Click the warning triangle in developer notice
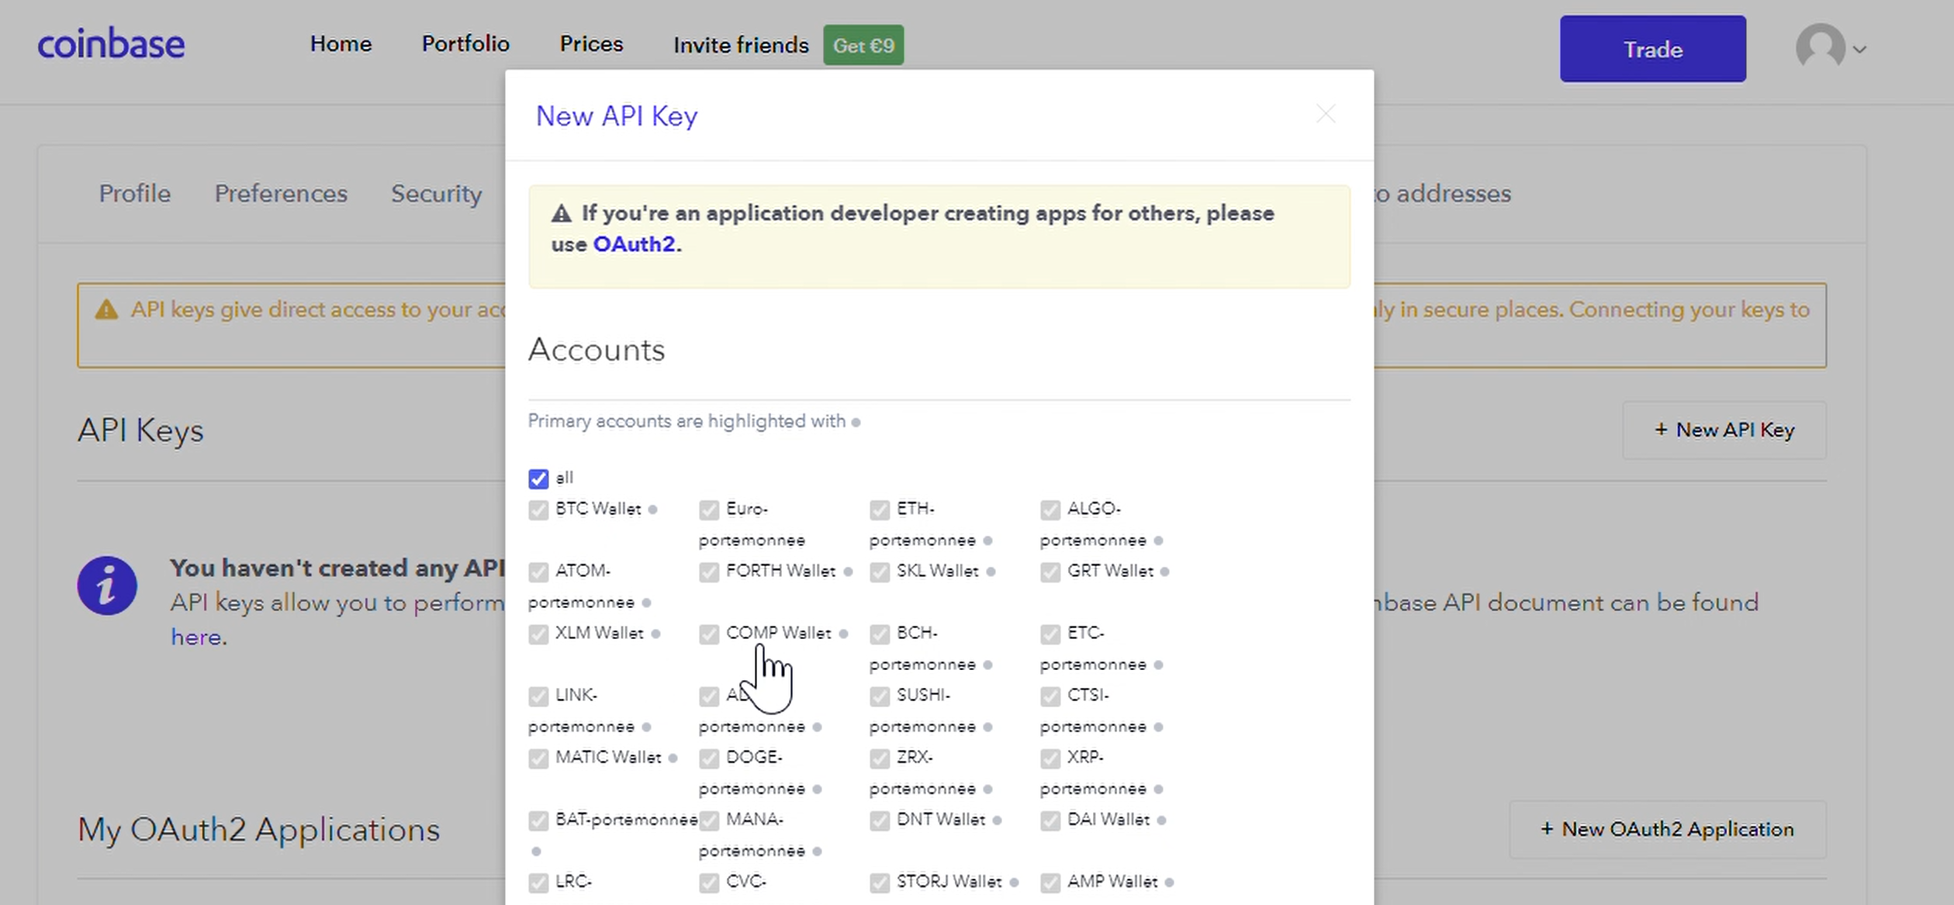This screenshot has height=905, width=1954. pyautogui.click(x=562, y=214)
